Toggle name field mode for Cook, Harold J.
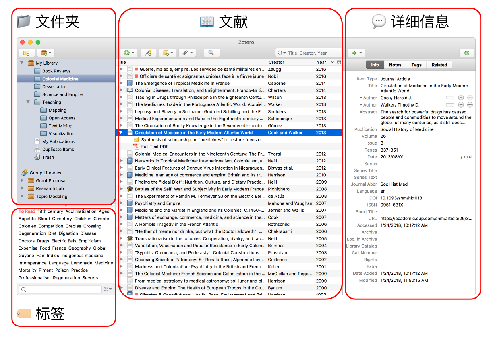 pos(450,98)
